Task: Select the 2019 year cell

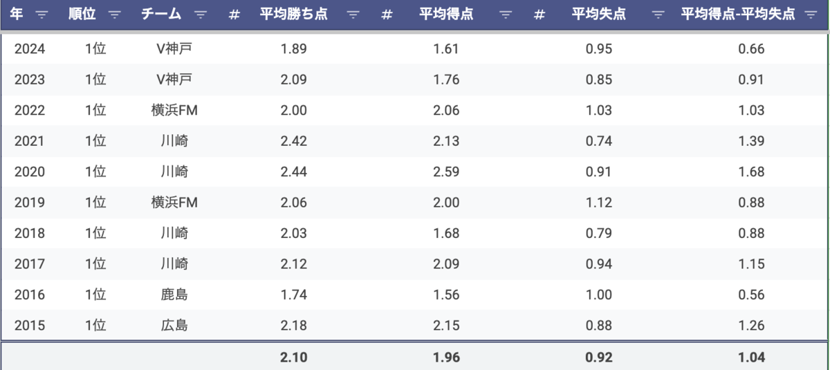Action: coord(30,203)
